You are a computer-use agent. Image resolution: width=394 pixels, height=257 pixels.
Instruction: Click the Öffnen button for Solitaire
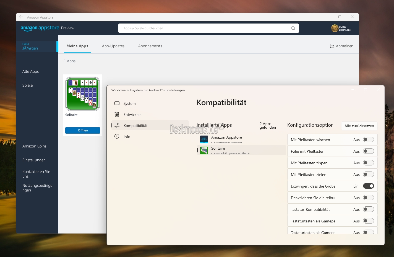pos(83,130)
